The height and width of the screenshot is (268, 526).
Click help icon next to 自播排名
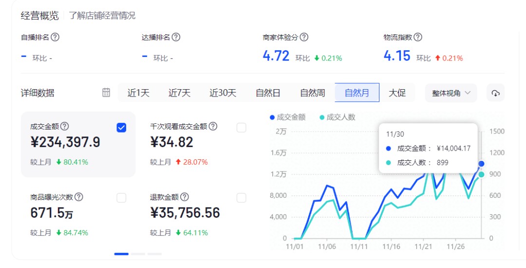[x=55, y=37]
